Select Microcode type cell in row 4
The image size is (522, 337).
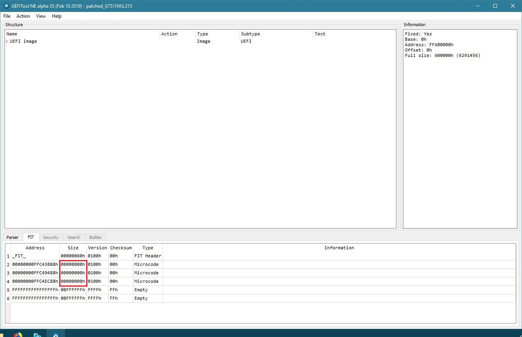pyautogui.click(x=148, y=281)
